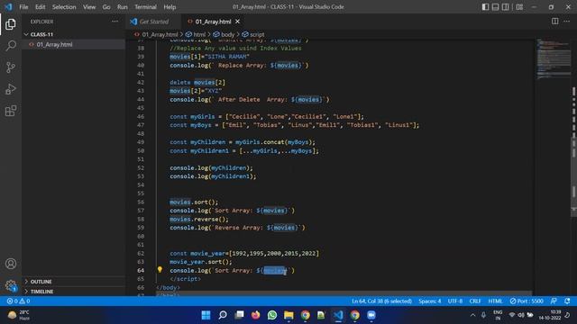Open the Go menu

point(106,7)
